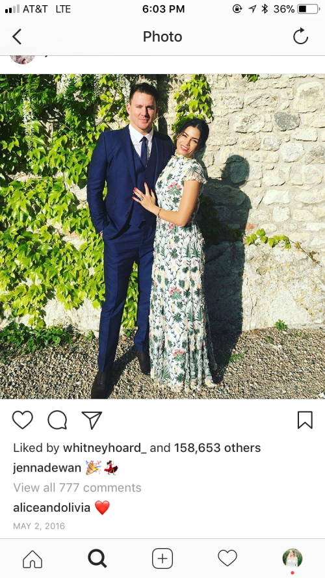Open whitneyhoard_ profile from likes

[105, 448]
